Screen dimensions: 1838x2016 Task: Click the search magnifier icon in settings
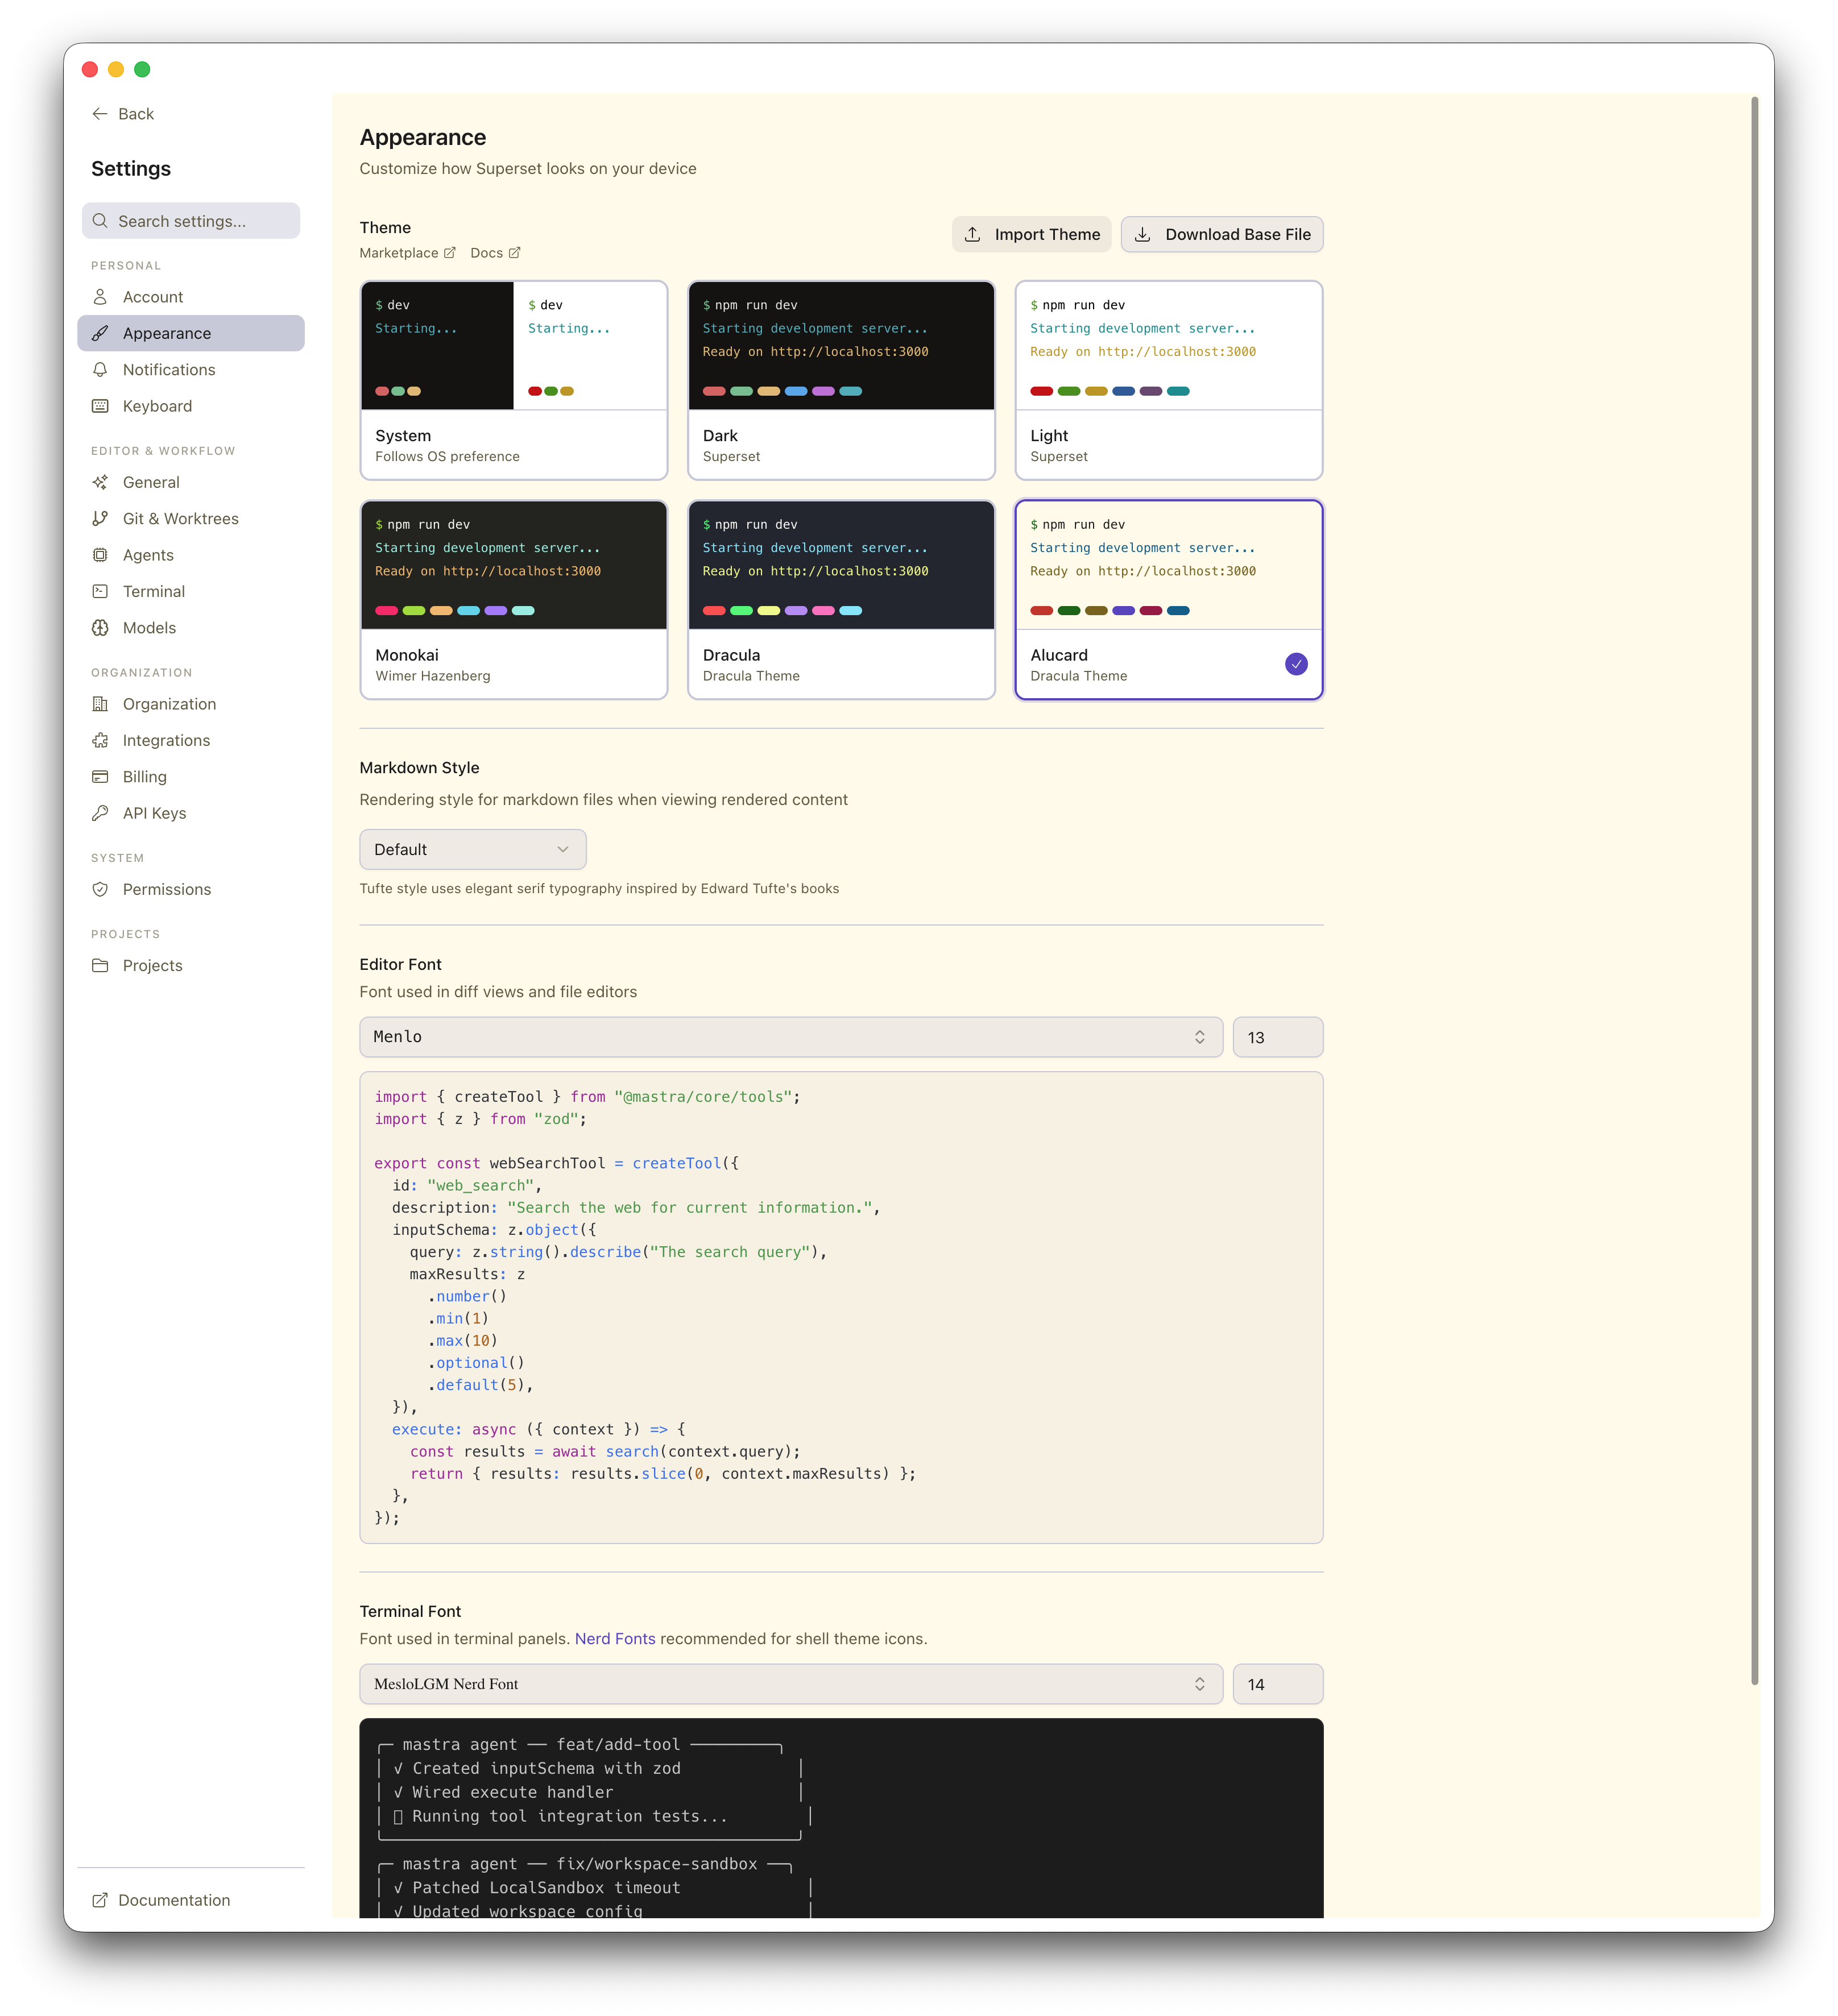point(100,221)
